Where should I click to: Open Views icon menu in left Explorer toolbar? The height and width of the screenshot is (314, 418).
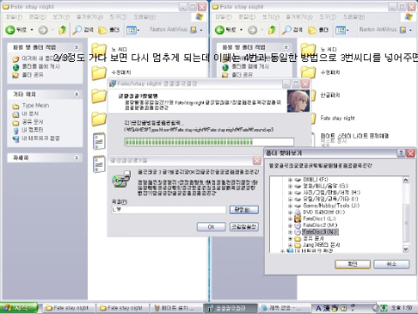[x=132, y=30]
